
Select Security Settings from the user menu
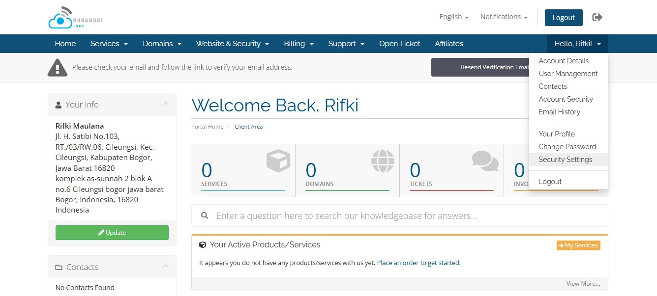(x=565, y=160)
